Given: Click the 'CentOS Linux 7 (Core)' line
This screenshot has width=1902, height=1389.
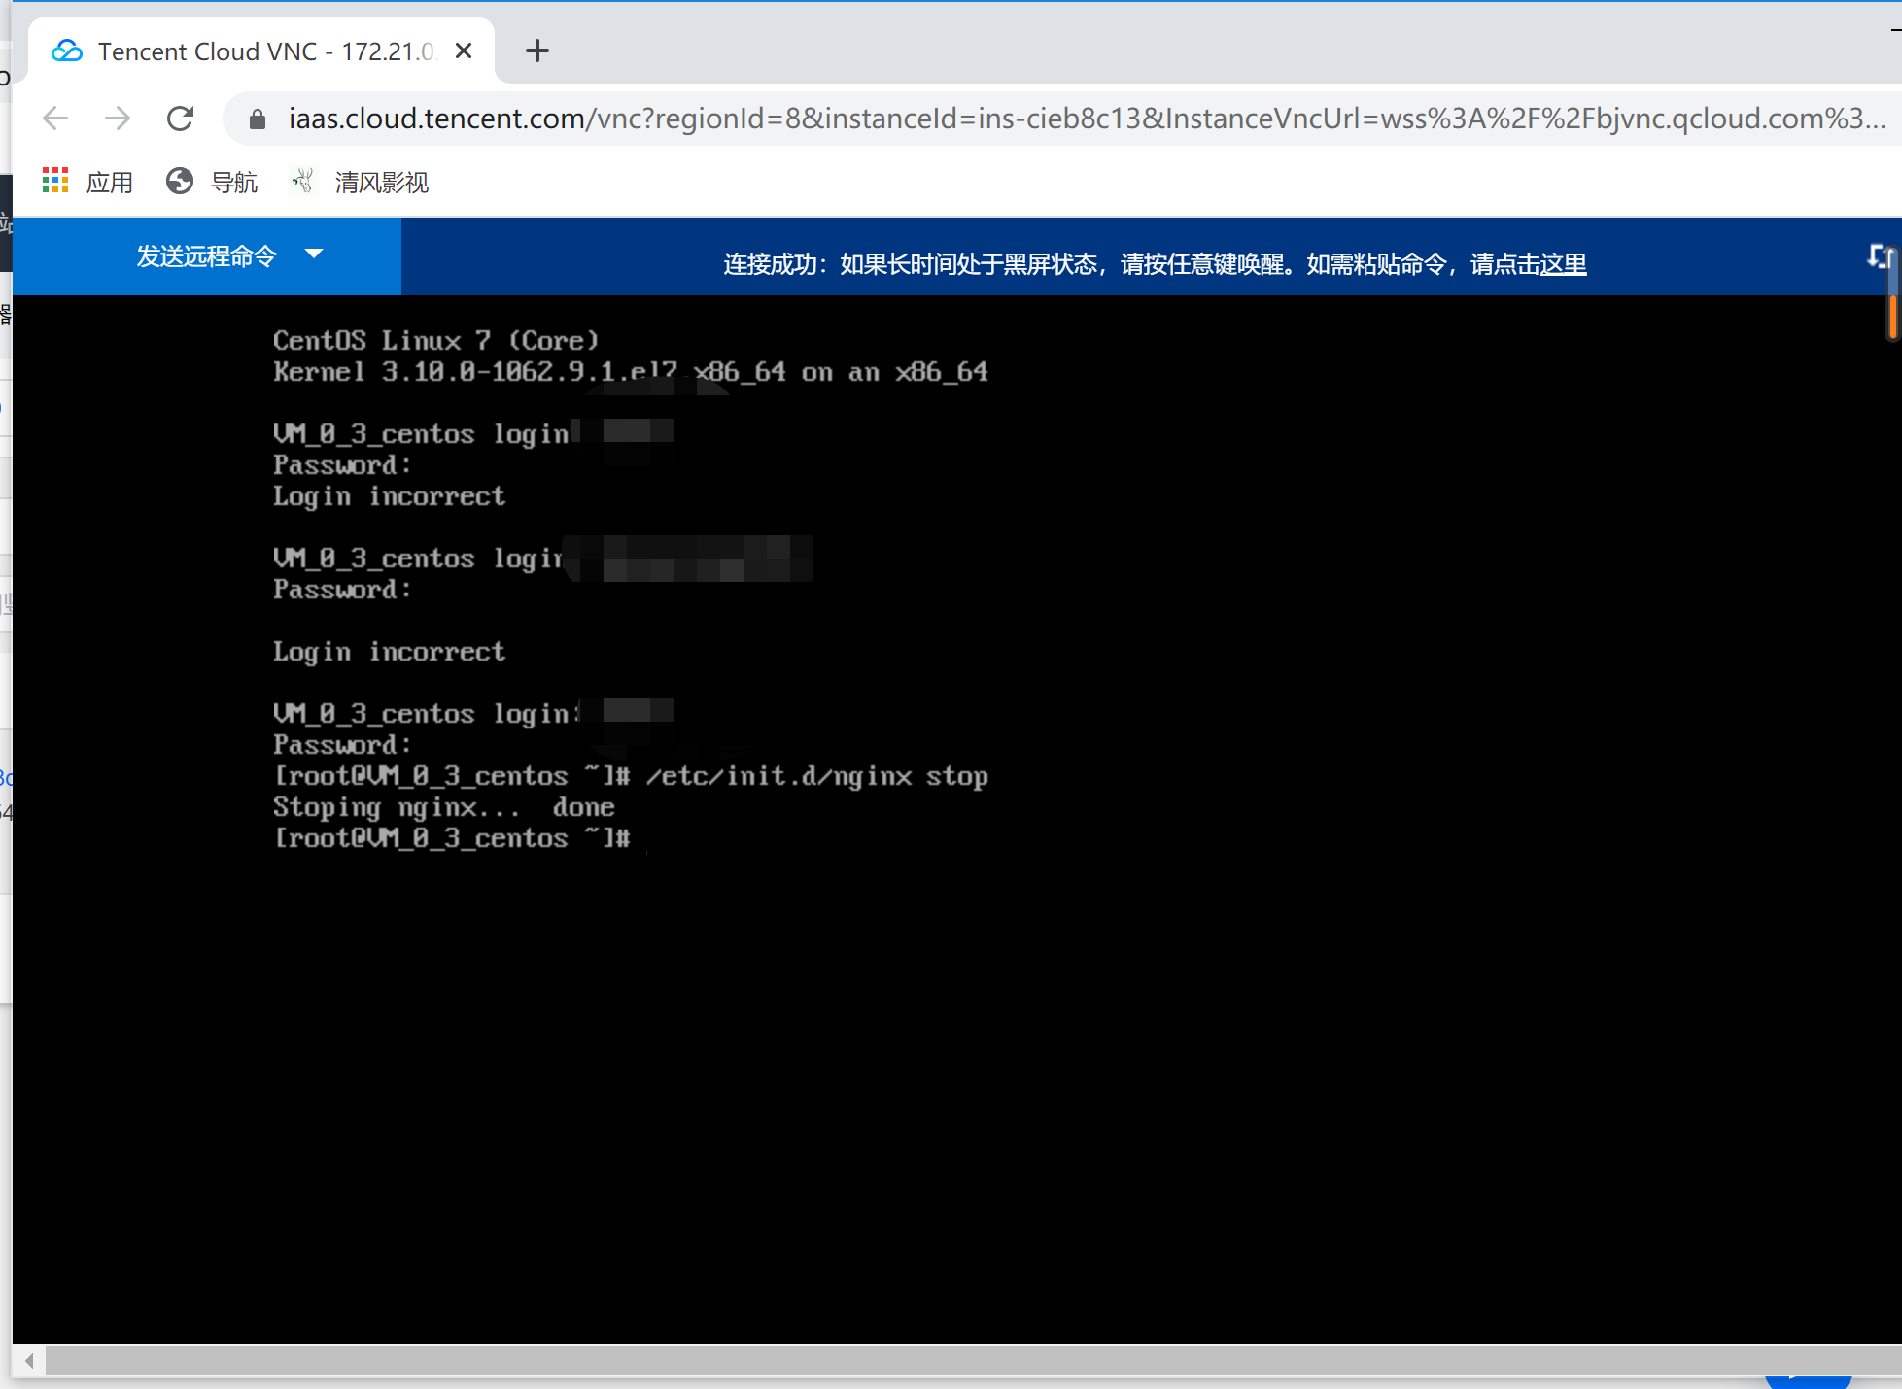Looking at the screenshot, I should [x=436, y=341].
